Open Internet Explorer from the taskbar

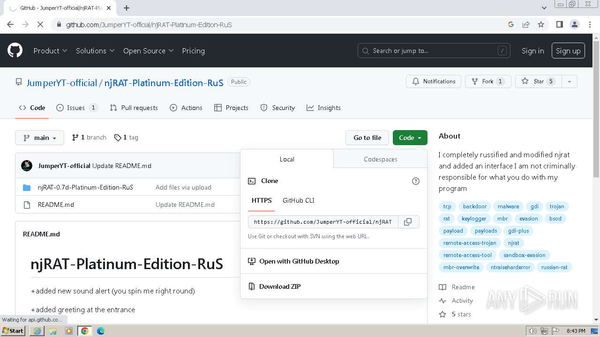tap(37, 331)
